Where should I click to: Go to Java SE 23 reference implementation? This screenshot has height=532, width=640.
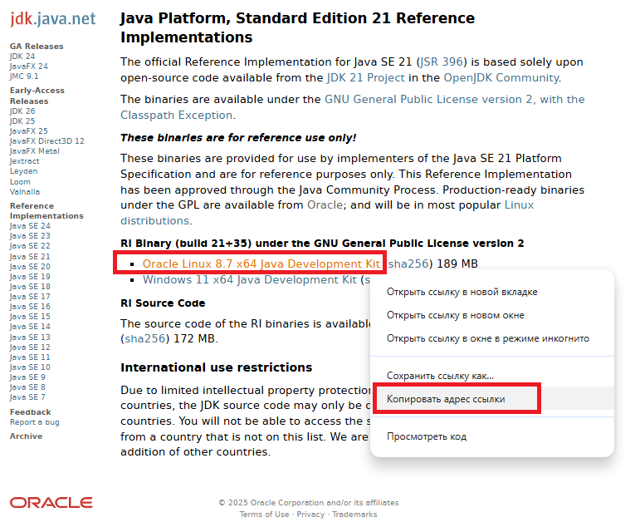30,236
